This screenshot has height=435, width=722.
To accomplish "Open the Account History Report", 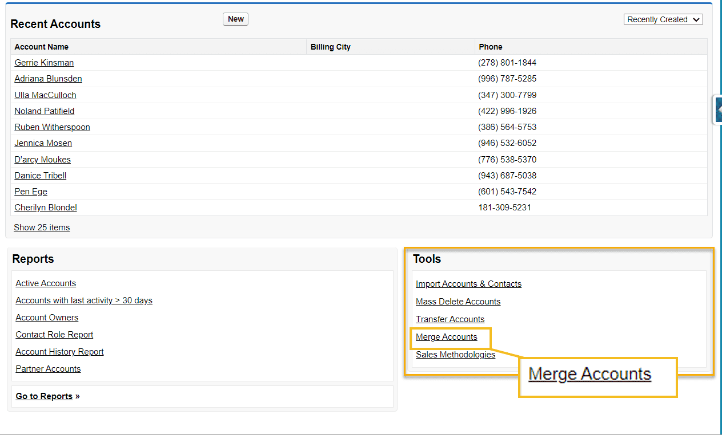I will (59, 351).
